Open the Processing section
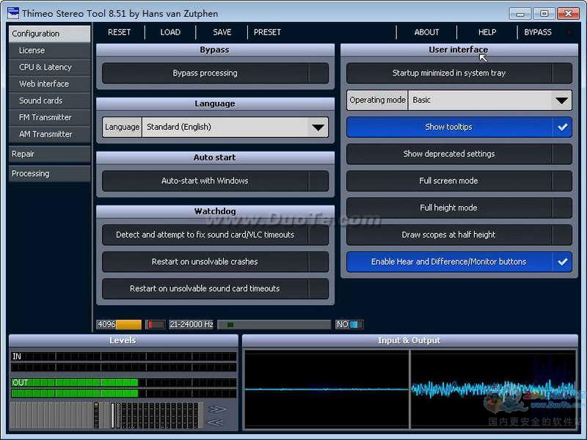 click(x=49, y=174)
